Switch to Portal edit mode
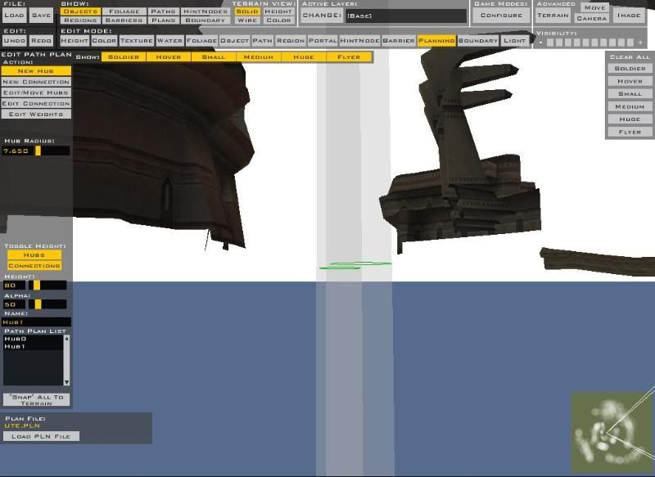 [323, 40]
